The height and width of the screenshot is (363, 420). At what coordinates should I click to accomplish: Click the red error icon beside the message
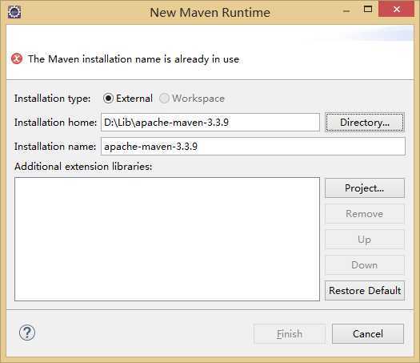[17, 58]
